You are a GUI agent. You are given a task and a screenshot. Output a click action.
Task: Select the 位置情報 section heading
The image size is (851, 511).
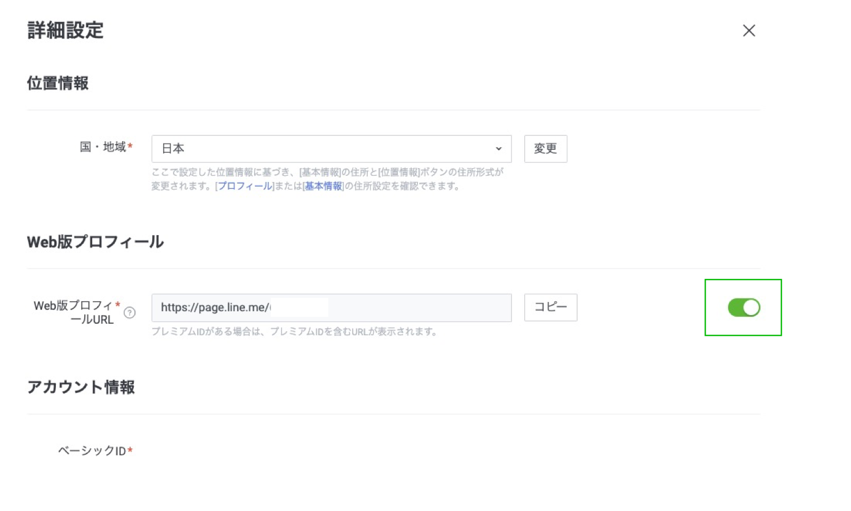pos(58,84)
